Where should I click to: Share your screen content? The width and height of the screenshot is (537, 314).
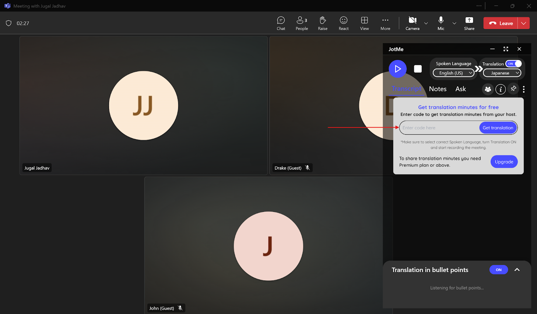pyautogui.click(x=469, y=23)
